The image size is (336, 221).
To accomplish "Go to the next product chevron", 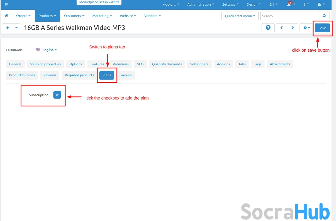I will pyautogui.click(x=292, y=28).
